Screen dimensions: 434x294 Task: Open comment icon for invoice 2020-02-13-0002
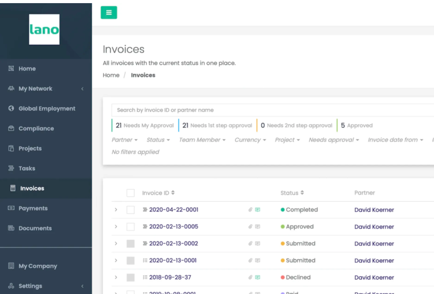click(257, 243)
